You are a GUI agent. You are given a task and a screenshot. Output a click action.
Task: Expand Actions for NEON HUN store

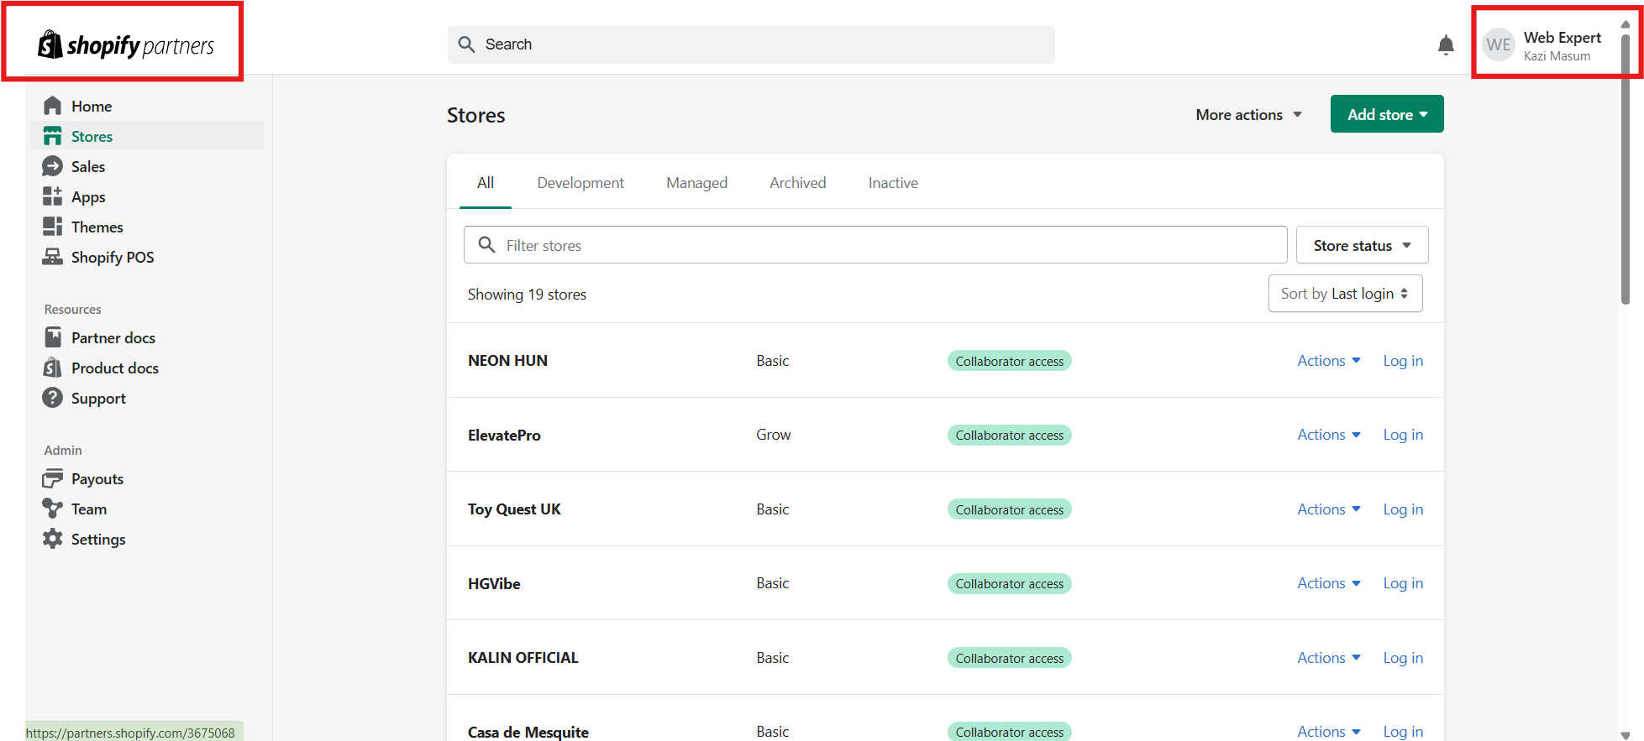point(1329,360)
